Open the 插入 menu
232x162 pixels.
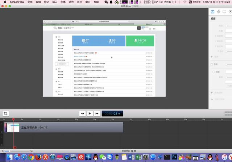(x=55, y=2)
